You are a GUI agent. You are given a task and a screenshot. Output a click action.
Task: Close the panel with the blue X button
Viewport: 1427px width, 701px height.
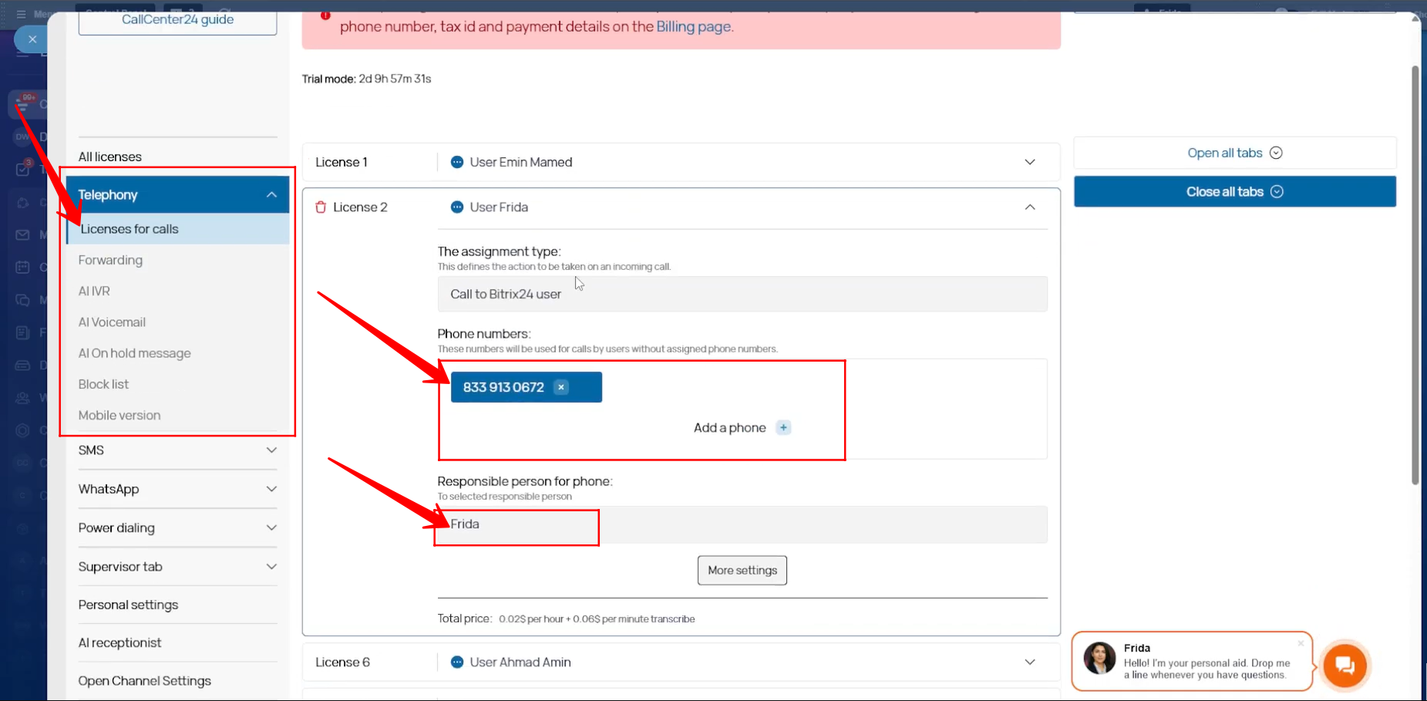pyautogui.click(x=32, y=39)
